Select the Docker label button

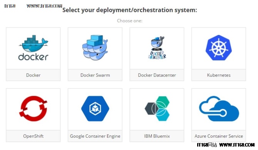click(x=33, y=75)
